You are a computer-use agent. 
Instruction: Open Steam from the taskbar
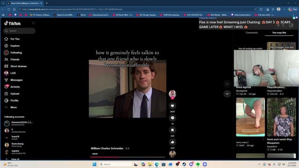(x=184, y=164)
